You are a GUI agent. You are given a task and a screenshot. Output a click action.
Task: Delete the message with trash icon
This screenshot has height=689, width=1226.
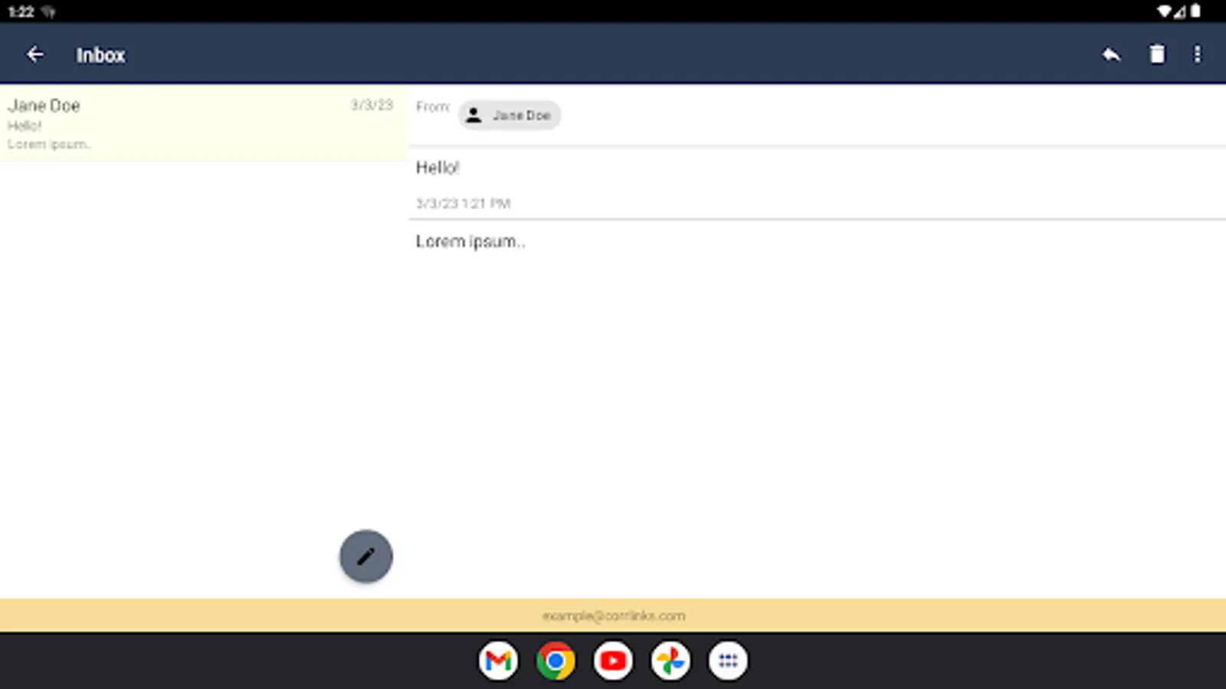pyautogui.click(x=1157, y=54)
